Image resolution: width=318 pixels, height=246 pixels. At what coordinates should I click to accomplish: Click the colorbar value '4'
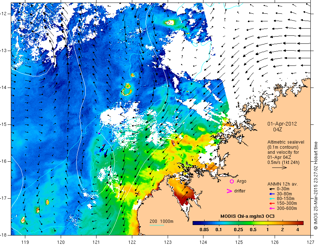click(297, 230)
